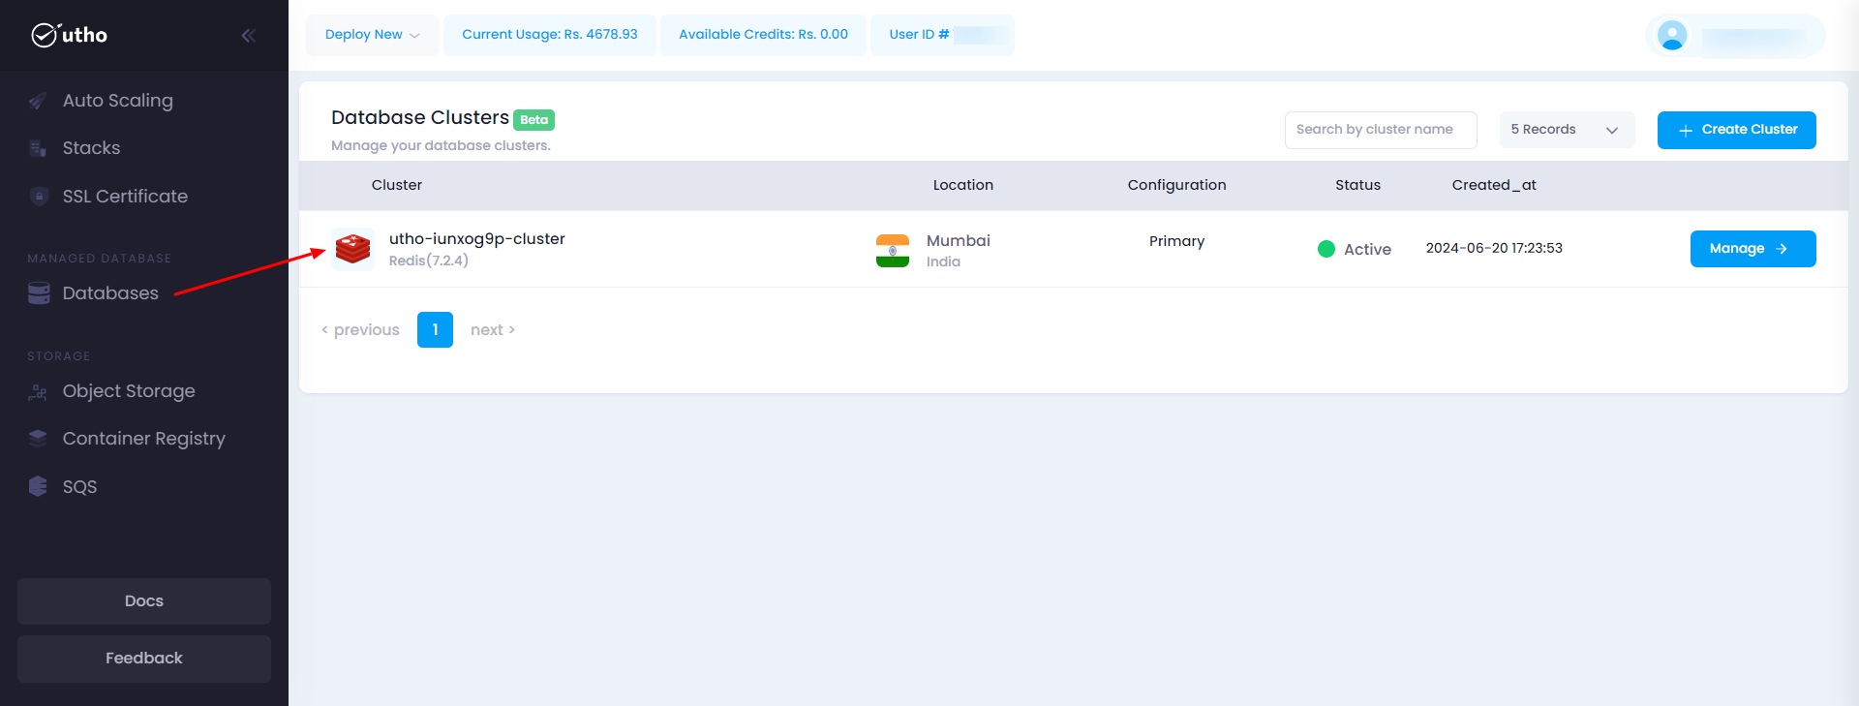Click created date 2024-06-20 17:23:53
The image size is (1859, 706).
(1494, 249)
